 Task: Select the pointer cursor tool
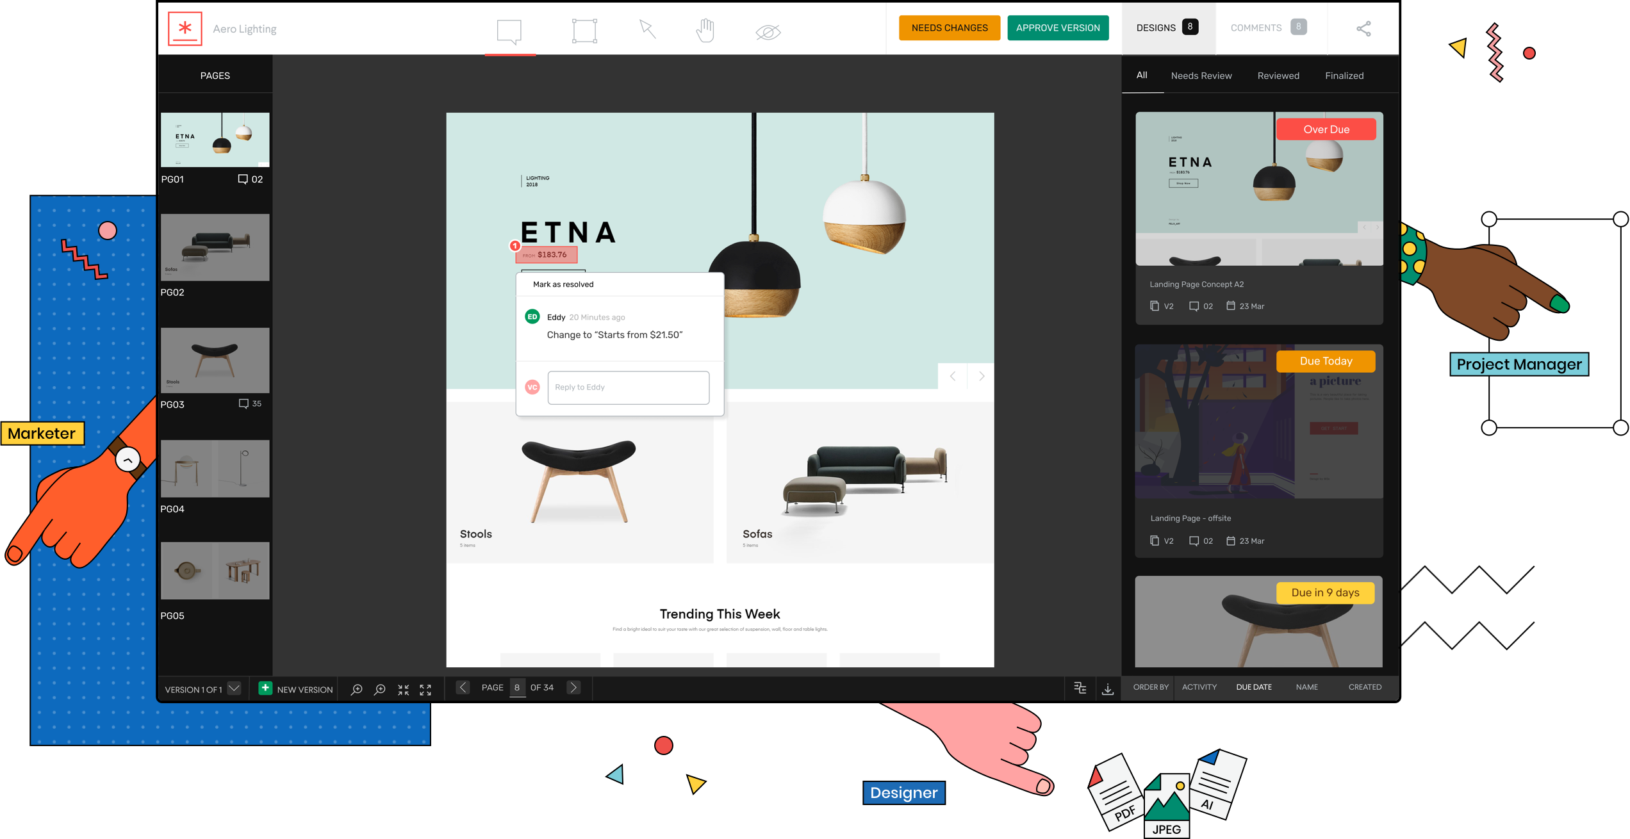tap(646, 29)
